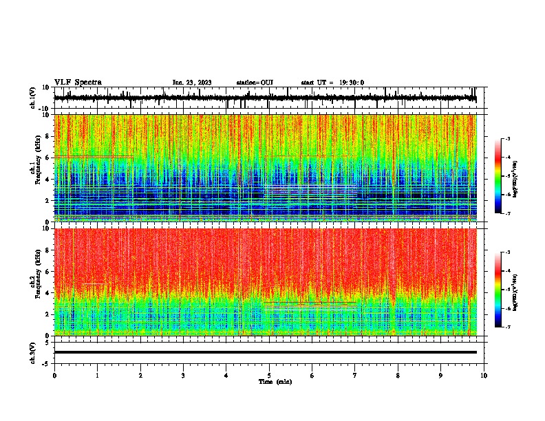Click the "2" kHz tick of ch.2 spectrogram
Image resolution: width=545 pixels, height=421 pixels.
(47, 314)
